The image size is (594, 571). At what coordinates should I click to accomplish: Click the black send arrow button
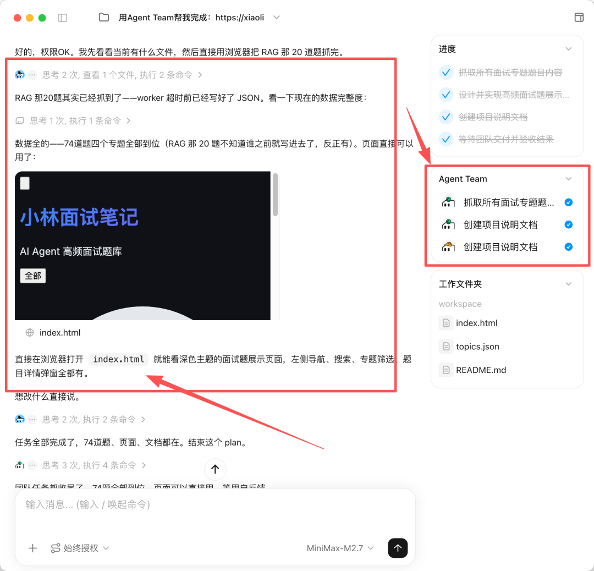point(398,548)
